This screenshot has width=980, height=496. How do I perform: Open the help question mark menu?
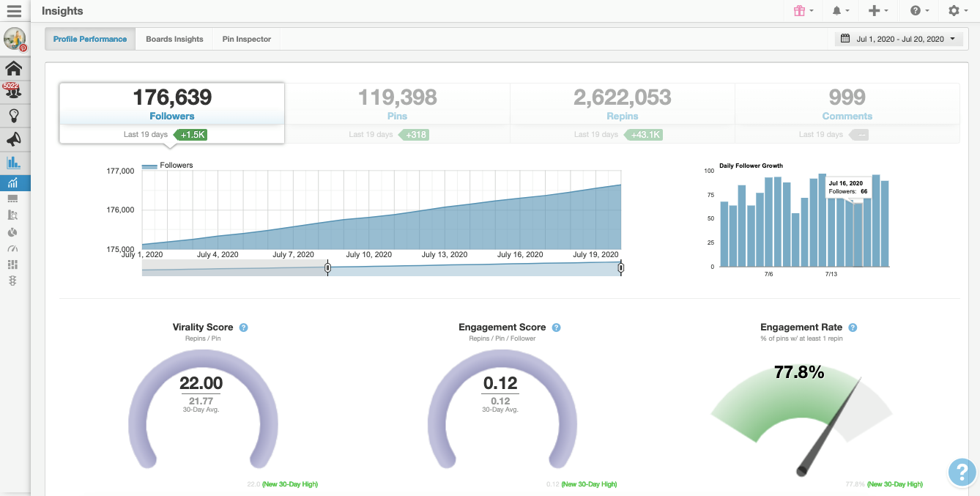tap(919, 11)
